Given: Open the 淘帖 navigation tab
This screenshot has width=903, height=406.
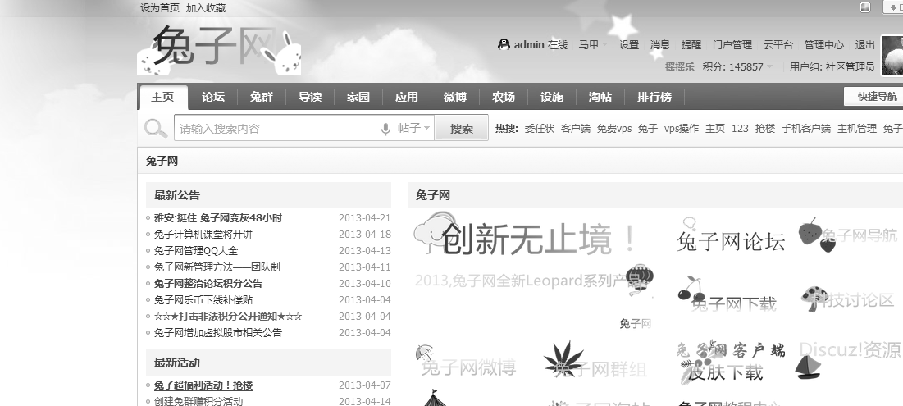Looking at the screenshot, I should pyautogui.click(x=600, y=97).
